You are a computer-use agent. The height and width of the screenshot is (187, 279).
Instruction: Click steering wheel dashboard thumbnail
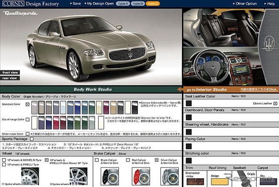(221, 66)
